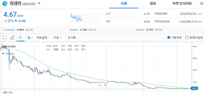Click the 거래량 value 233,255,574
Screen dimensions: 205x94
click(x=188, y=14)
